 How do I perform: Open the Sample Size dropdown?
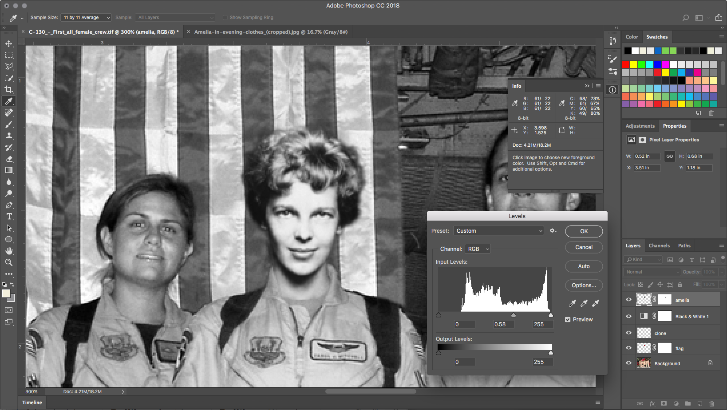(86, 18)
